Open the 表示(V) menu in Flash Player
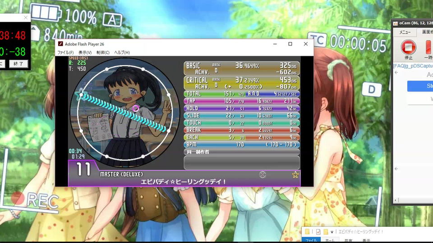The width and height of the screenshot is (433, 243). point(85,52)
